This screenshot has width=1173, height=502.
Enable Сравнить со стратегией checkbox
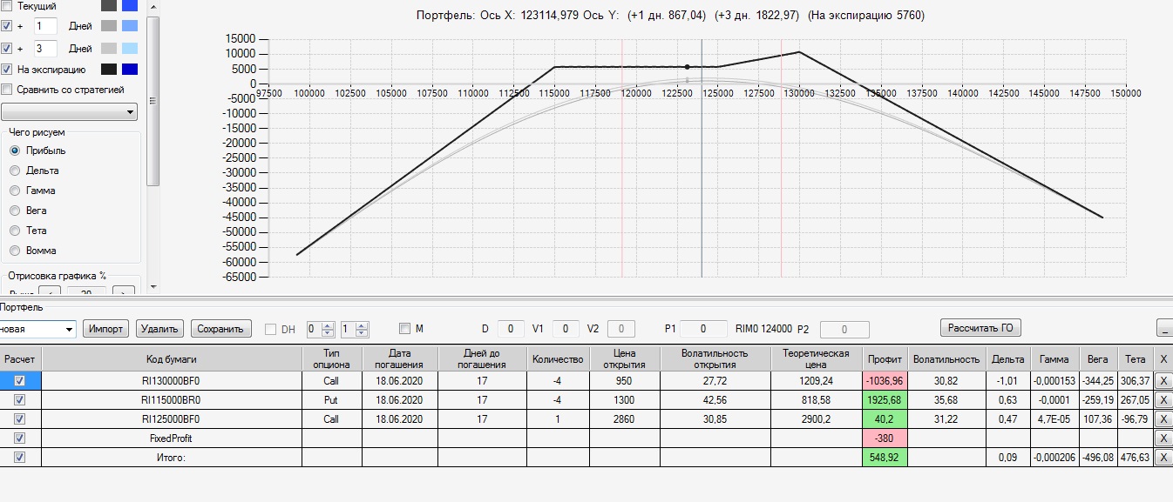click(x=7, y=90)
